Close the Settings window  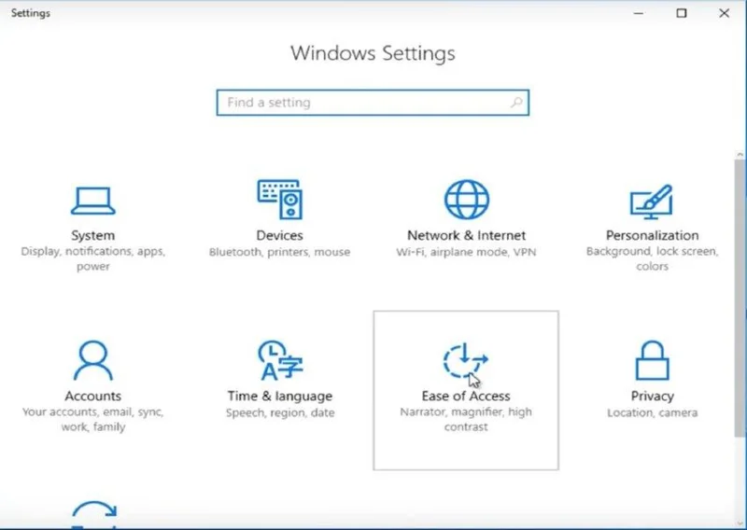725,13
